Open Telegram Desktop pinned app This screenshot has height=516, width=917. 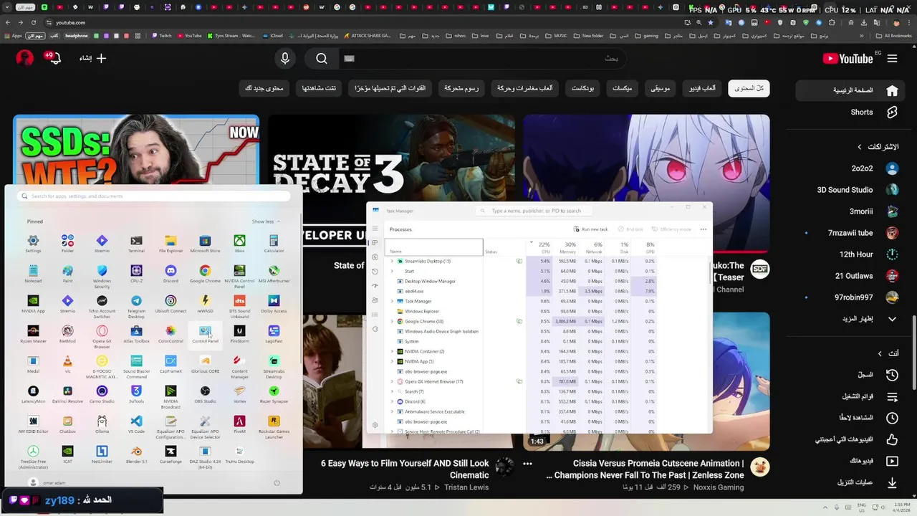click(x=136, y=307)
